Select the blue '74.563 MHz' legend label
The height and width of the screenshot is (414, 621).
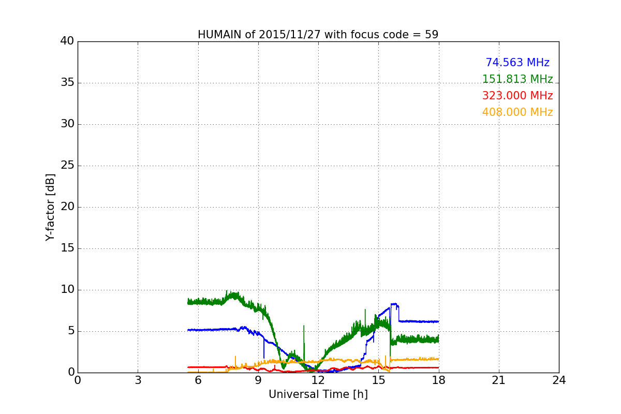tap(517, 63)
